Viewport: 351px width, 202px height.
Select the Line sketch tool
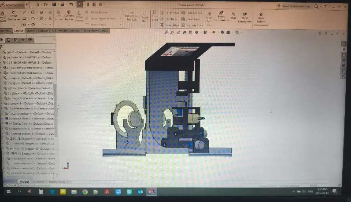[x=24, y=12]
